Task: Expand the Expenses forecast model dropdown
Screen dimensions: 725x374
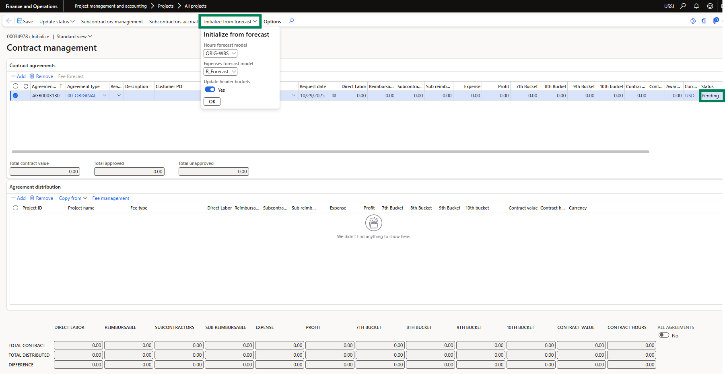Action: [x=234, y=72]
